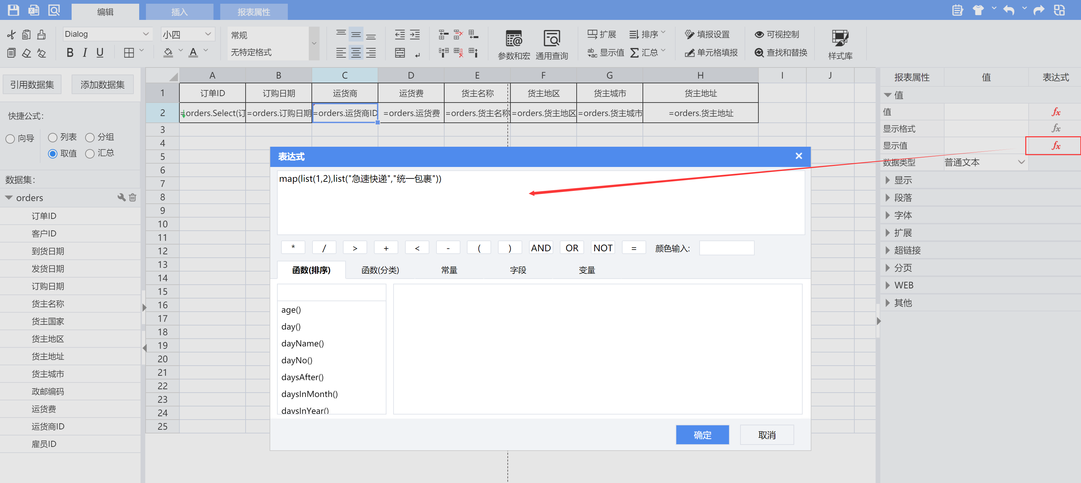Screen dimensions: 1081x483
Task: Open the Dialog font name dropdown
Action: click(146, 34)
